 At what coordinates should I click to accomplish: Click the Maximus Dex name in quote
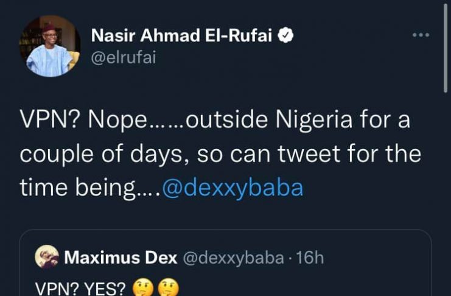[121, 258]
